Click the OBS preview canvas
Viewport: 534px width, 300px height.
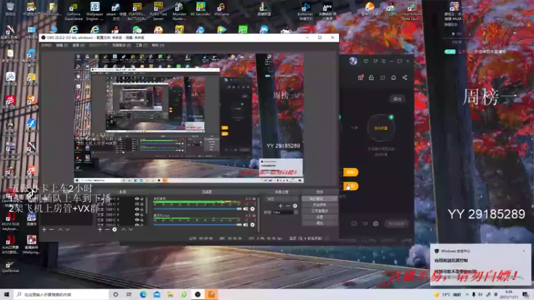point(189,118)
